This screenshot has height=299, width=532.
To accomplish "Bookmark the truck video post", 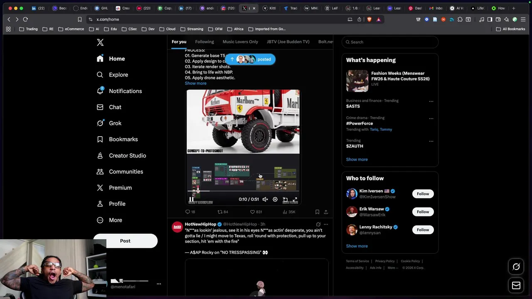I will pos(317,212).
